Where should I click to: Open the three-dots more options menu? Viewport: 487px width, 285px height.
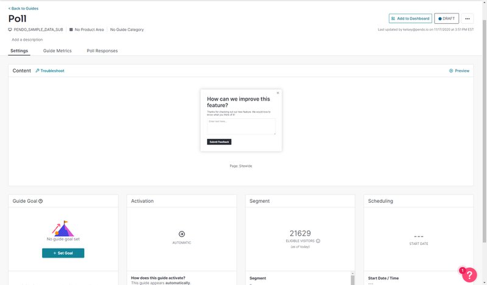(x=467, y=19)
